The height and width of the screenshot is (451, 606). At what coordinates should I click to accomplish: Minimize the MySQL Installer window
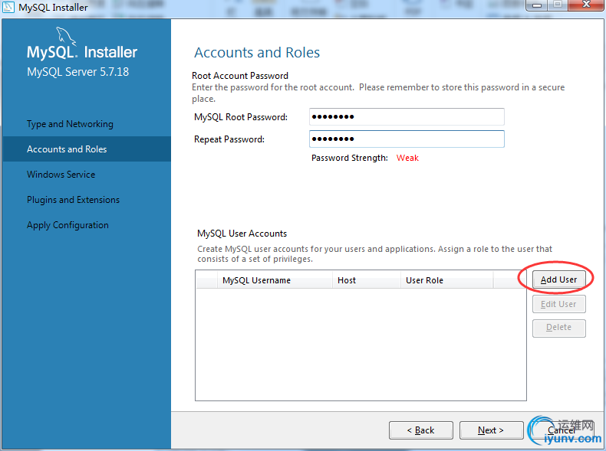(537, 5)
